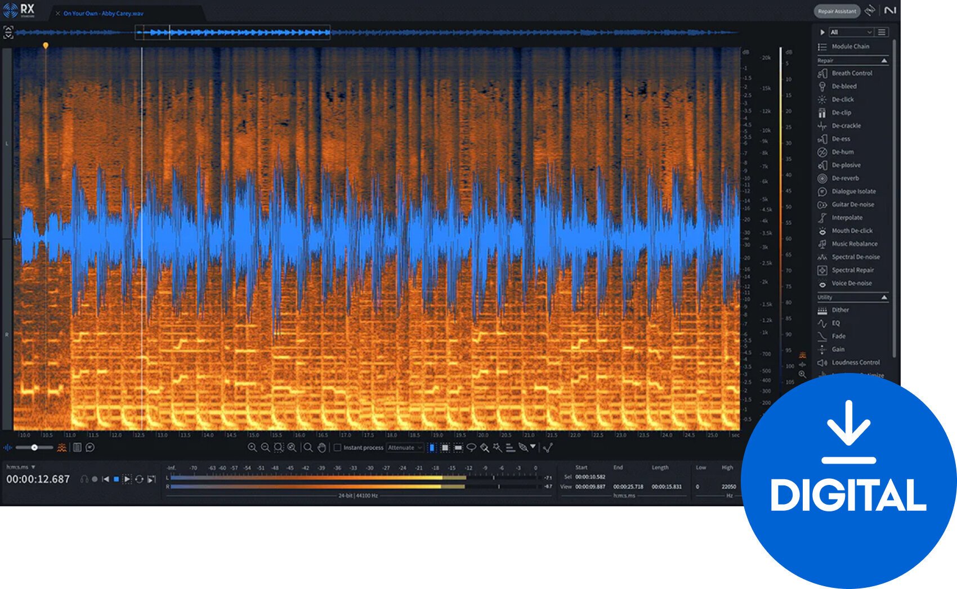This screenshot has height=589, width=957.
Task: Click the zoom in magnifier icon
Action: click(252, 448)
